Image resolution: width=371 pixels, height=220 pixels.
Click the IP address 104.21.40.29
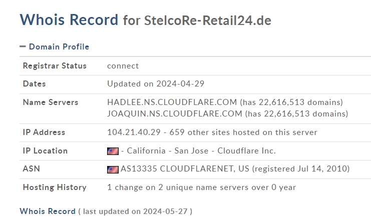(134, 132)
